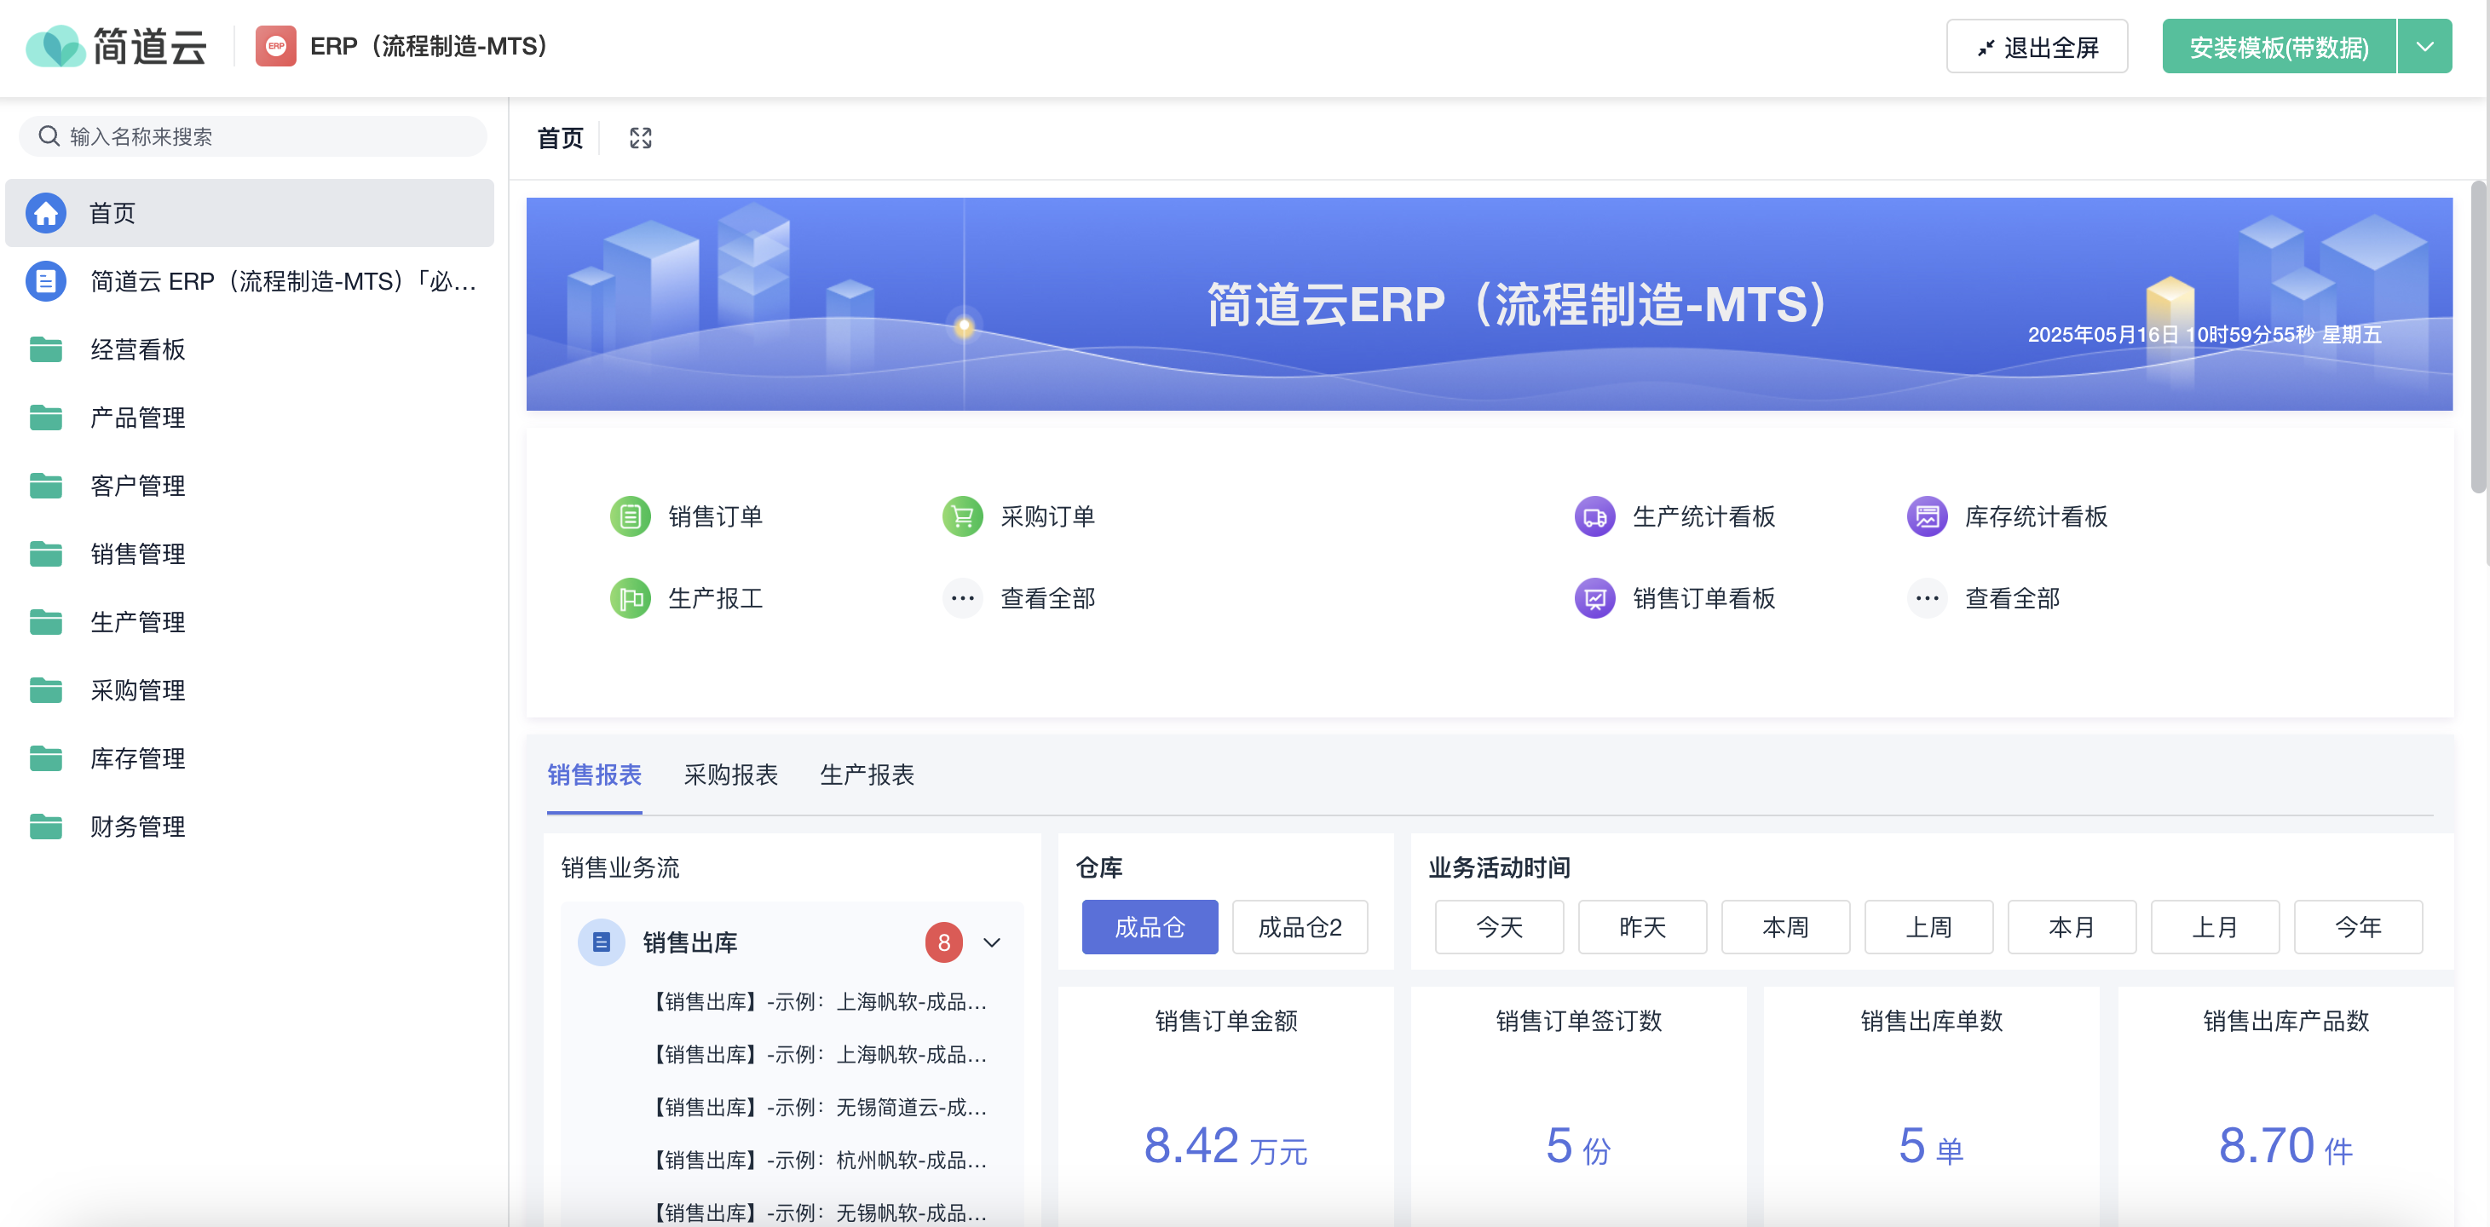The image size is (2490, 1227).
Task: Open the 采购订单 shortcut link
Action: pyautogui.click(x=1048, y=516)
